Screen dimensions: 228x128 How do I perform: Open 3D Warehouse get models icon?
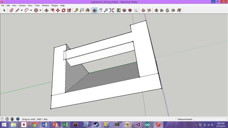(x=124, y=10)
